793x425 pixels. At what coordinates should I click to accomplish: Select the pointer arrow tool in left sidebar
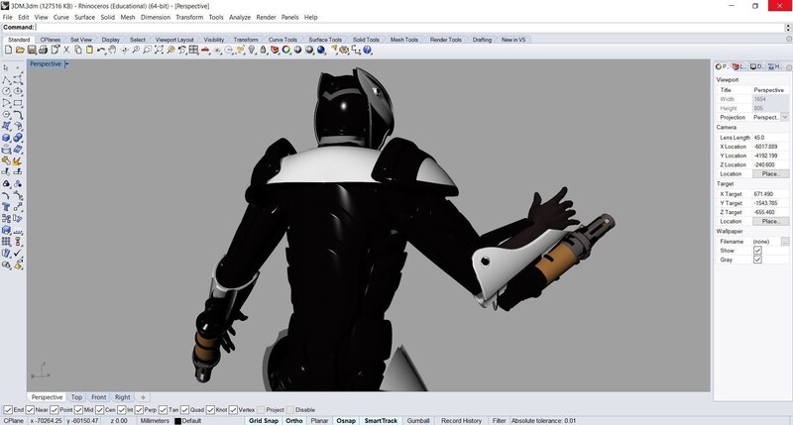click(x=7, y=66)
